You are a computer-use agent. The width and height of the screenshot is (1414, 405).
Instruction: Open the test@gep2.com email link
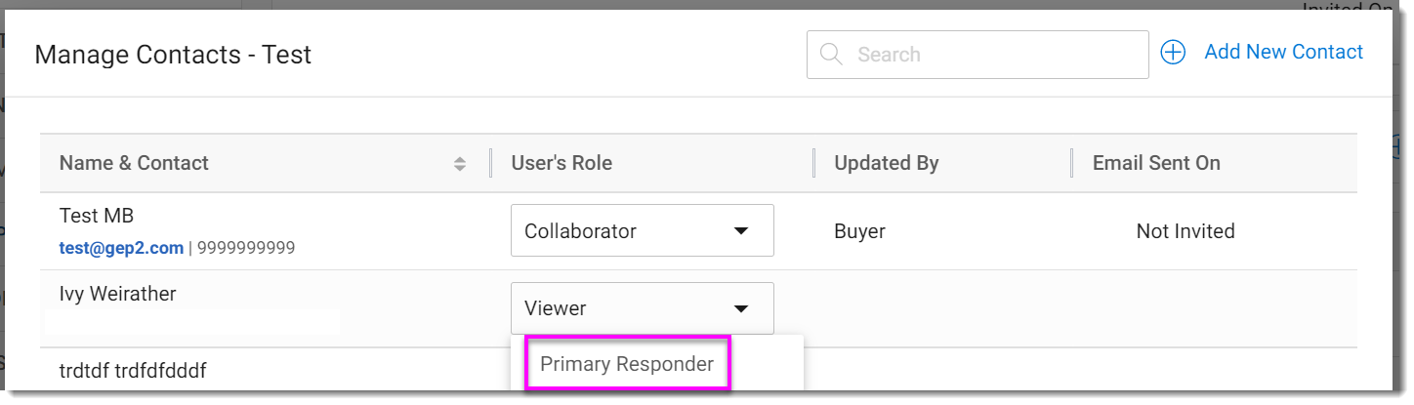[121, 248]
